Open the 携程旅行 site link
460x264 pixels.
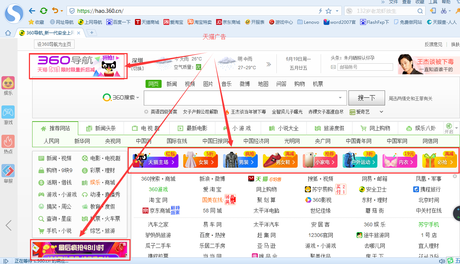(x=427, y=189)
